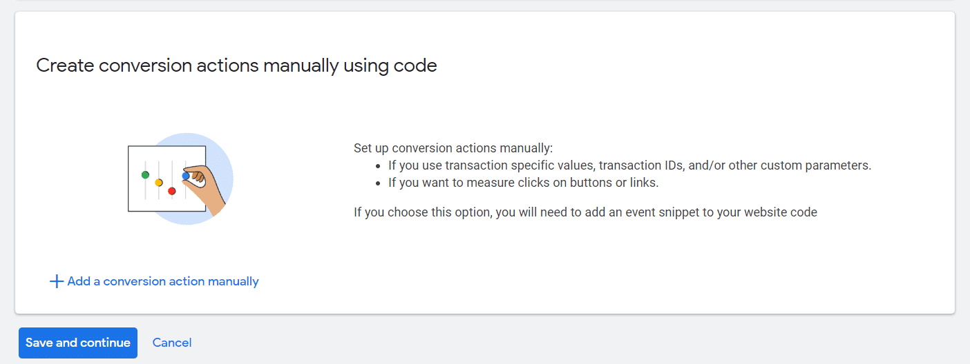The height and width of the screenshot is (364, 970).
Task: Click the Create conversion actions manually heading
Action: [236, 65]
